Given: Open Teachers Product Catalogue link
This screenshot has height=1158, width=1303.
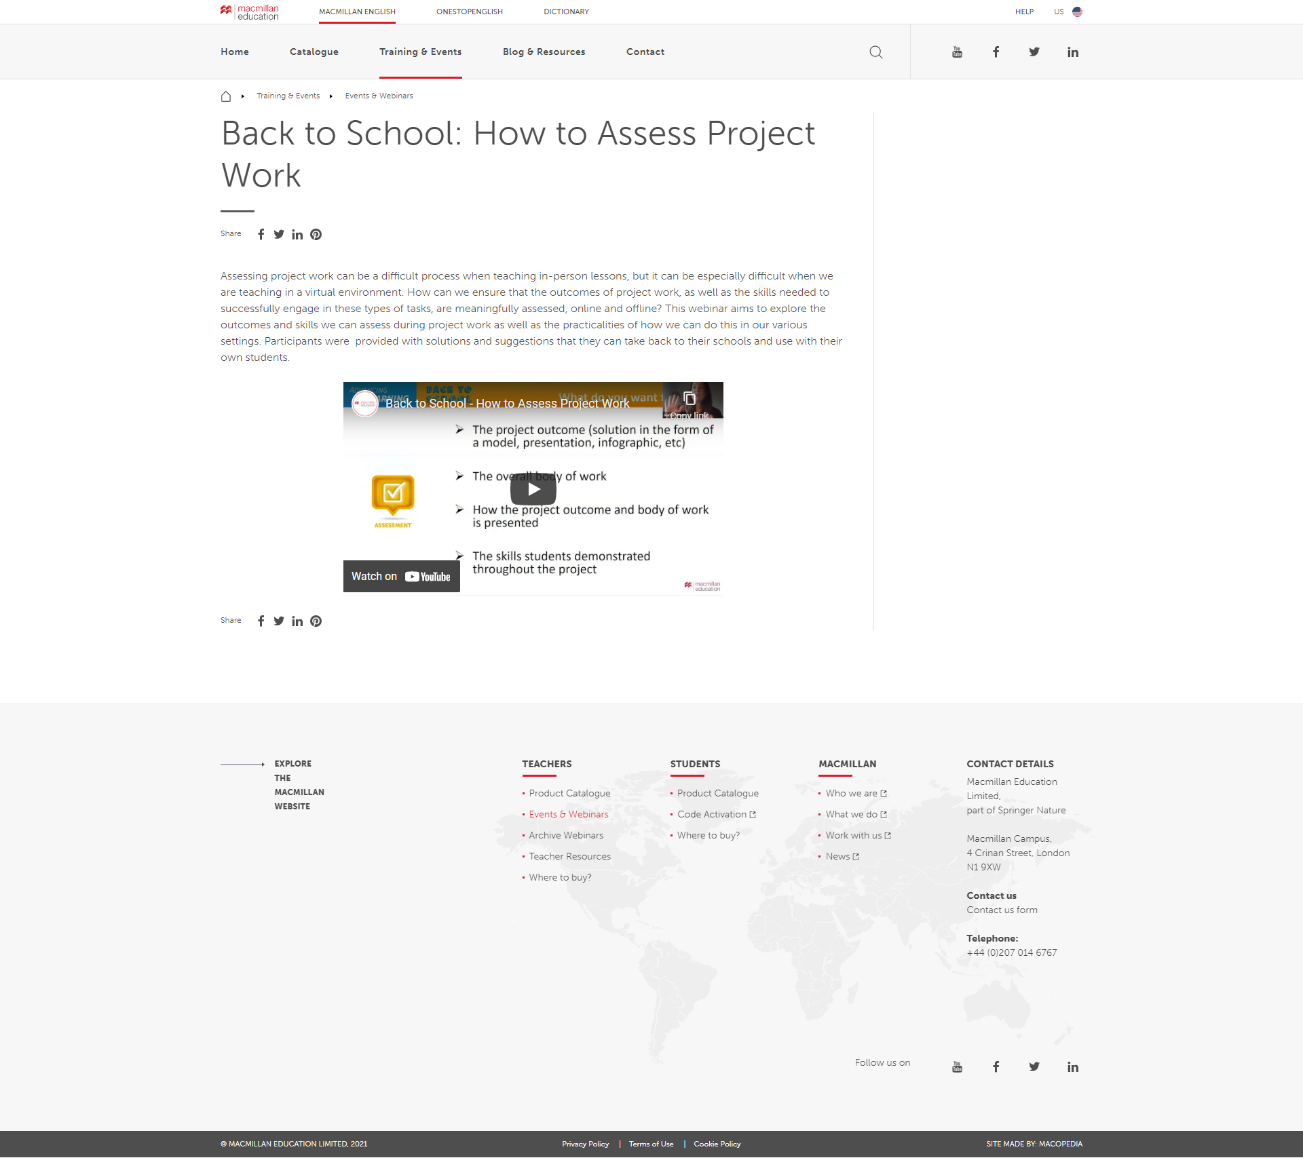Looking at the screenshot, I should point(569,794).
